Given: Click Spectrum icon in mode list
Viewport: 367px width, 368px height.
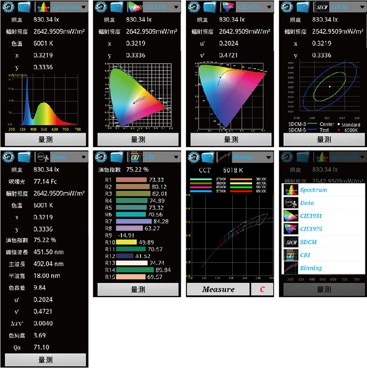Looking at the screenshot, I should (x=291, y=190).
